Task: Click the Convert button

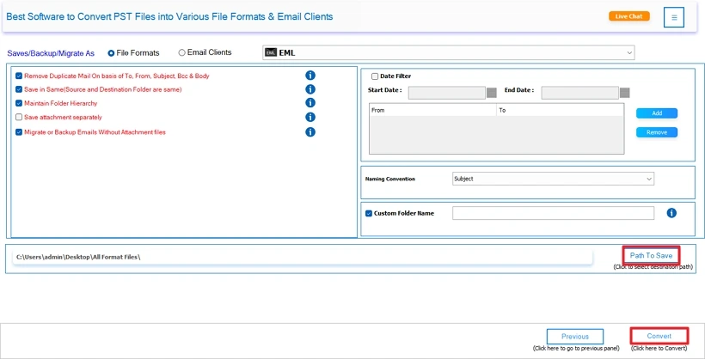Action: (x=659, y=336)
